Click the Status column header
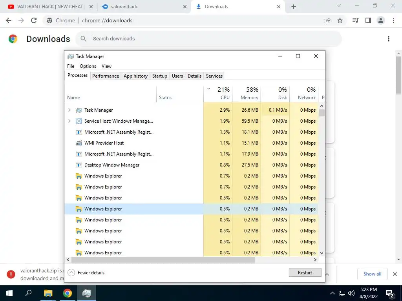 pos(180,93)
